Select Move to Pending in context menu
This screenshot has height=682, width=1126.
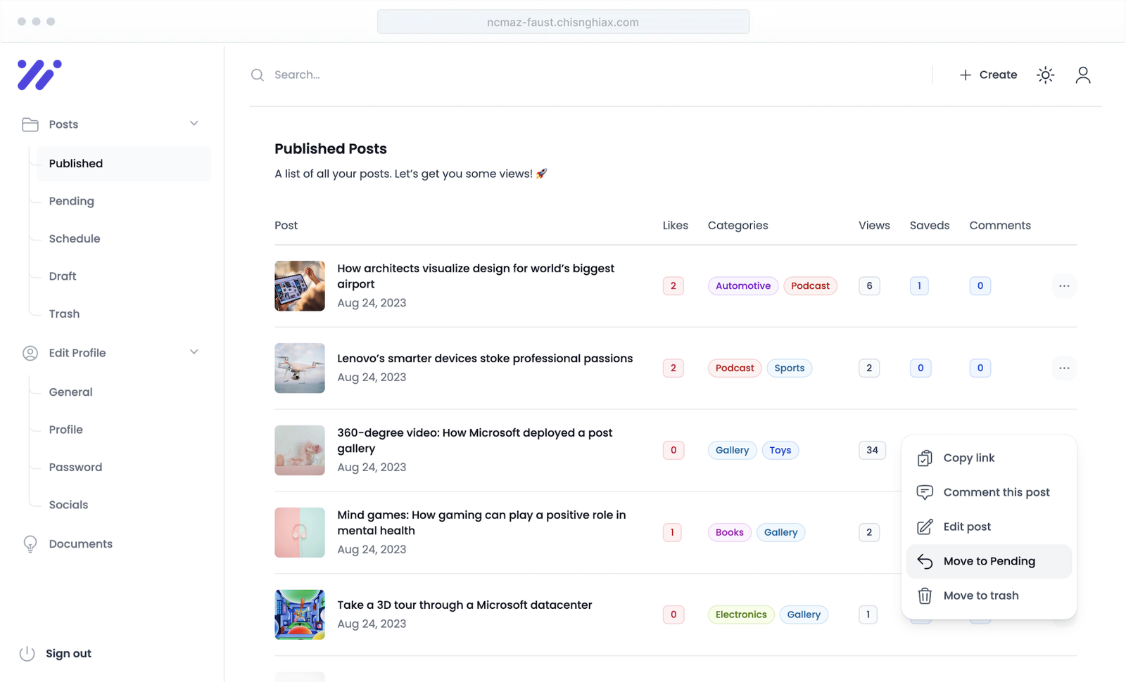[989, 561]
